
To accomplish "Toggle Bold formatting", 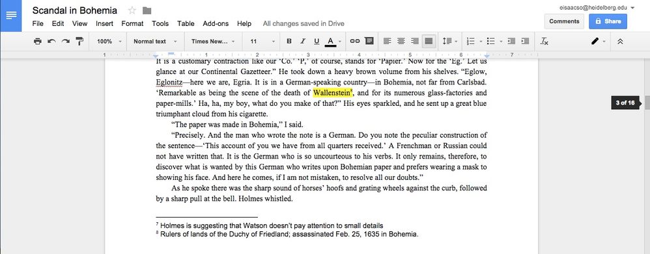I will 289,42.
